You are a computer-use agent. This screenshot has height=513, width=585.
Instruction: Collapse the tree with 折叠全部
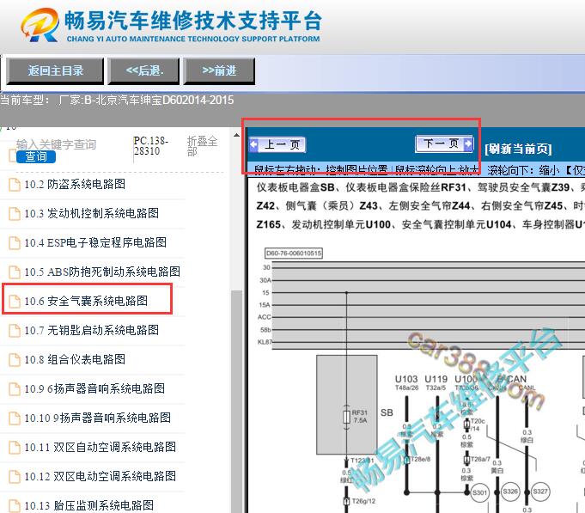point(202,146)
